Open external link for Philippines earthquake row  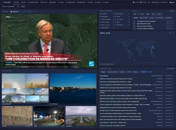173,29
